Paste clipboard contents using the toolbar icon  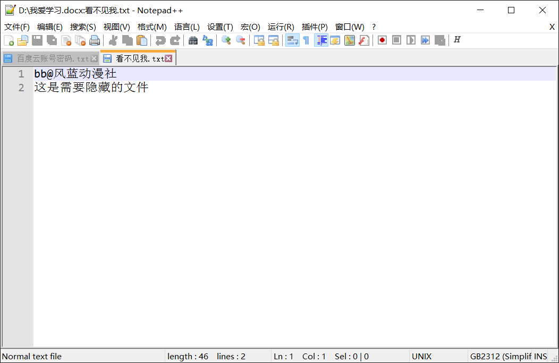(x=142, y=40)
